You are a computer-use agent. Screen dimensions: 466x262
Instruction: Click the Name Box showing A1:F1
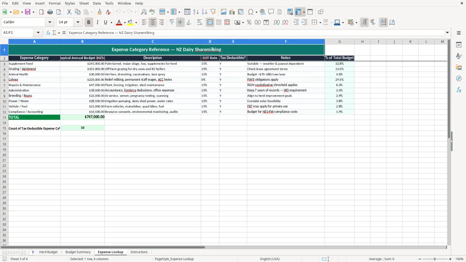point(18,33)
